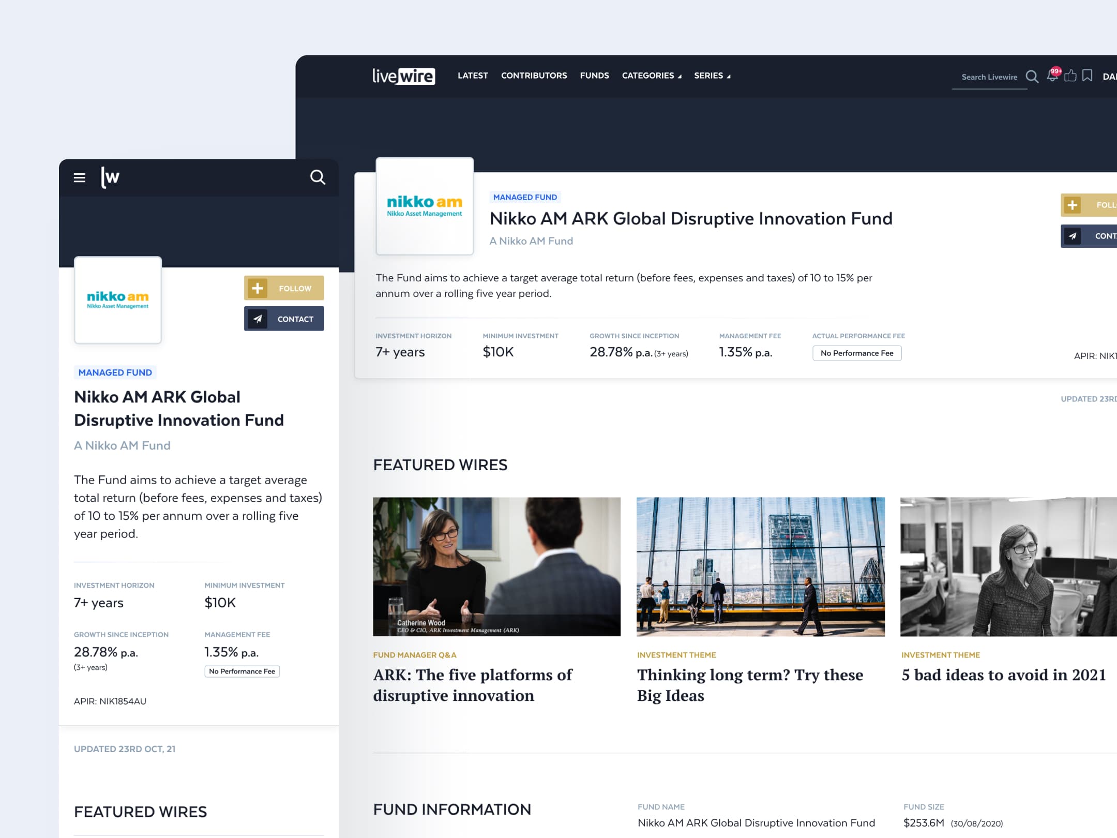
Task: Open saved bookmarks icon in header
Action: [x=1088, y=76]
